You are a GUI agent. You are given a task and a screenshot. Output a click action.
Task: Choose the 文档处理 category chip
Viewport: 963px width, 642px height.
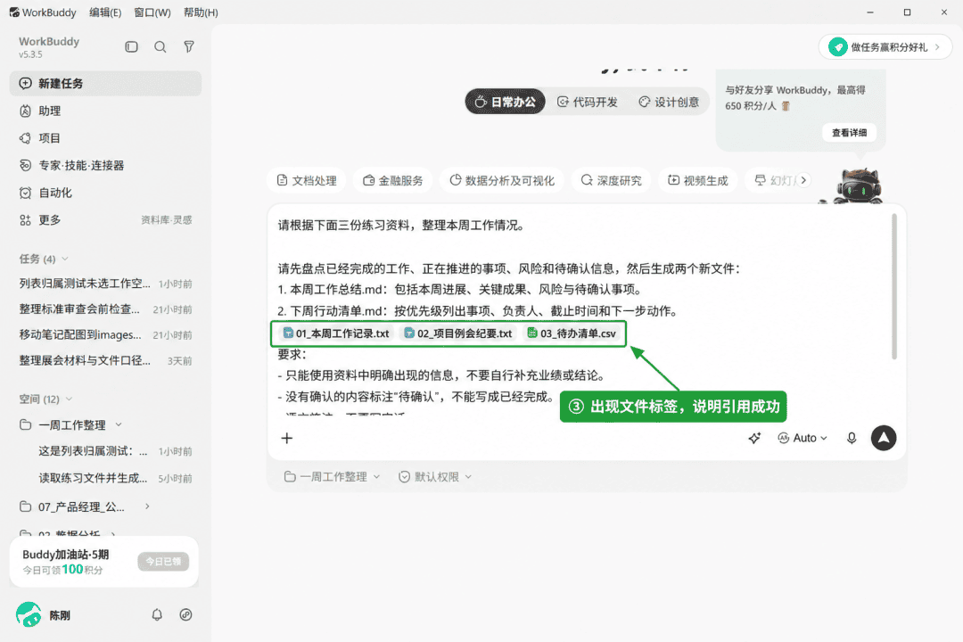coord(307,181)
